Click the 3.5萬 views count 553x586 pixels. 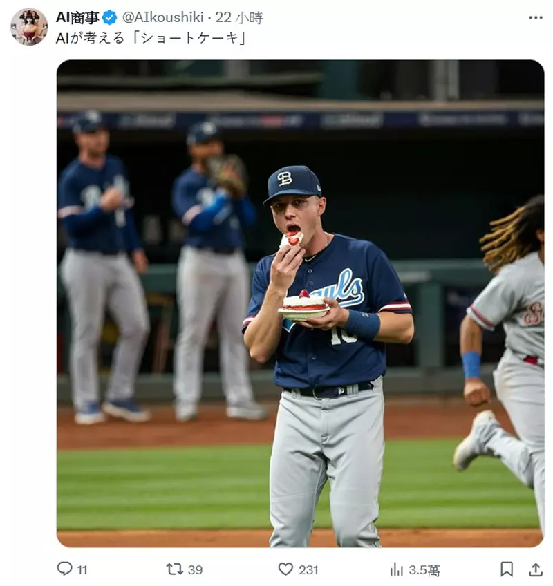424,569
